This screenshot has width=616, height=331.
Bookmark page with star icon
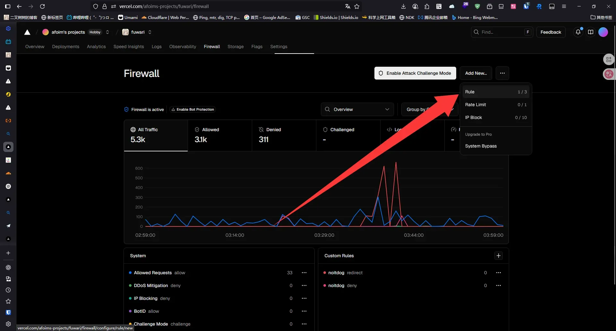pyautogui.click(x=357, y=6)
